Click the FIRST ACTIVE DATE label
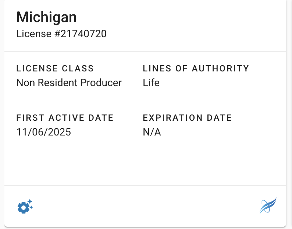Viewport: 292px width, 229px height. [x=65, y=118]
